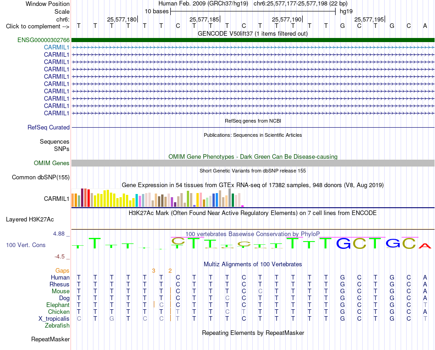Click the 'chr6:25,577,177-25,577,198 (22 bp)' position text

click(300, 4)
